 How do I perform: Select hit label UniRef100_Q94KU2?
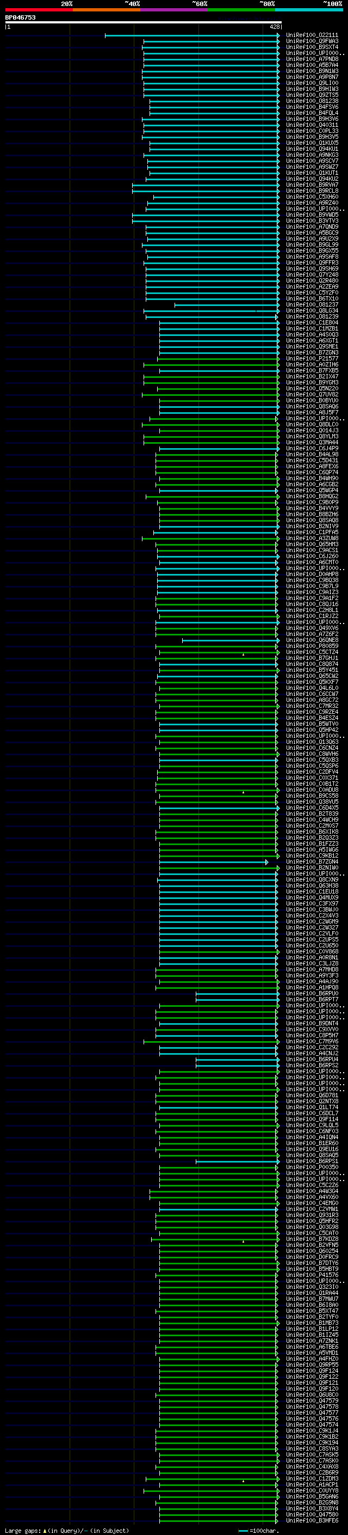tap(312, 179)
